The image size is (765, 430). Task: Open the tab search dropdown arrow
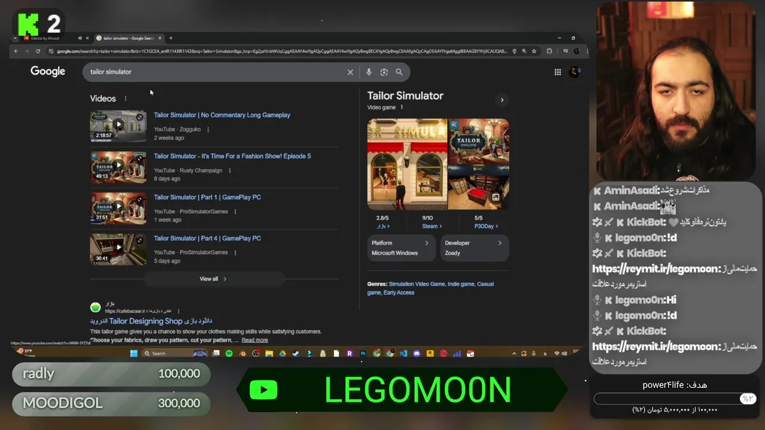15,38
